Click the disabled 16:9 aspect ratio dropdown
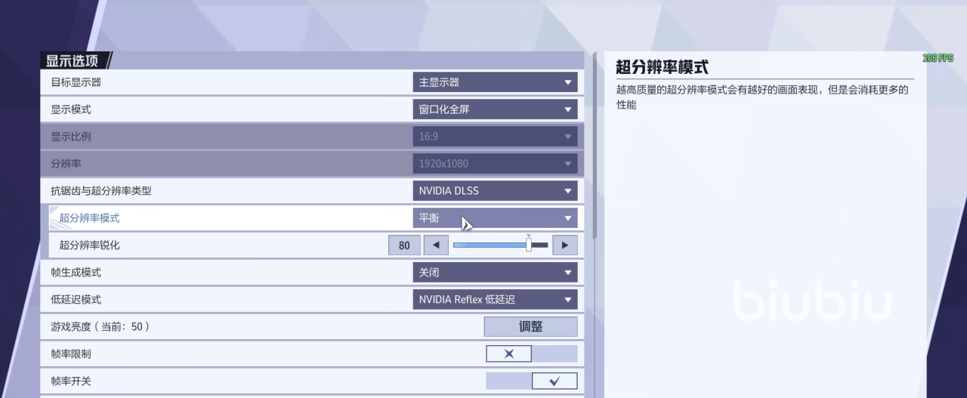967x398 pixels. pyautogui.click(x=495, y=137)
